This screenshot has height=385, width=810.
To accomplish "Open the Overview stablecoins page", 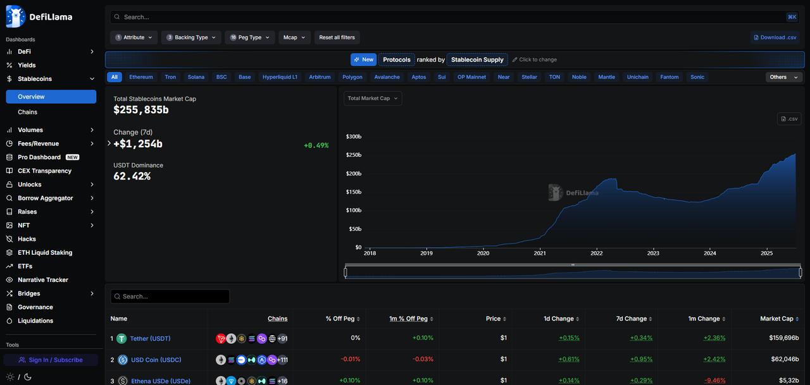I will pyautogui.click(x=51, y=97).
